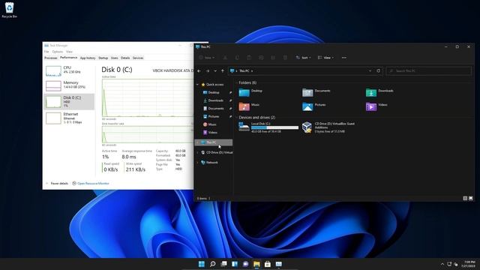Open Videos folder icon in main pane
The image size is (480, 270).
(x=371, y=106)
